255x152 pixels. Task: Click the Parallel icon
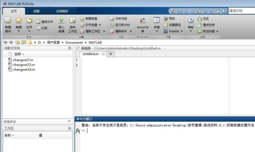pos(166,31)
